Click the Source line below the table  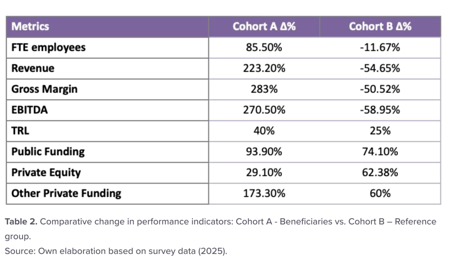coord(116,251)
